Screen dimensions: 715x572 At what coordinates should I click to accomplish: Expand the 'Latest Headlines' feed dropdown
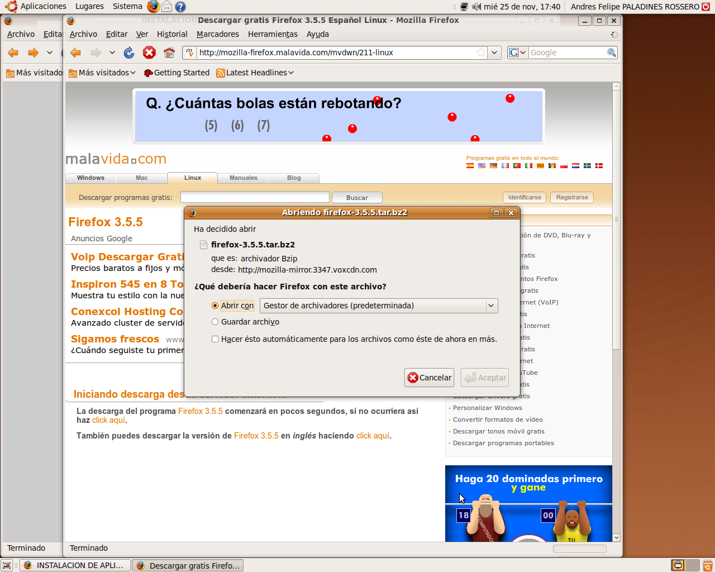[x=255, y=73]
